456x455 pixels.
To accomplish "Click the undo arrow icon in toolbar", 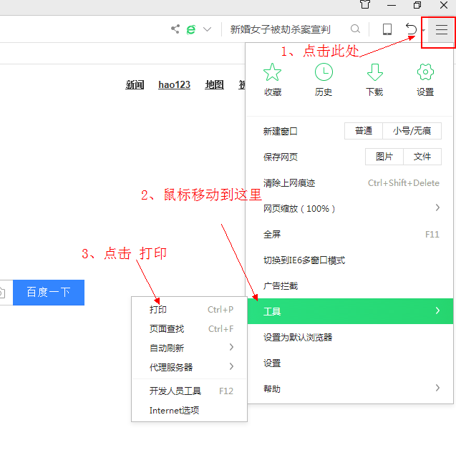I will [411, 29].
